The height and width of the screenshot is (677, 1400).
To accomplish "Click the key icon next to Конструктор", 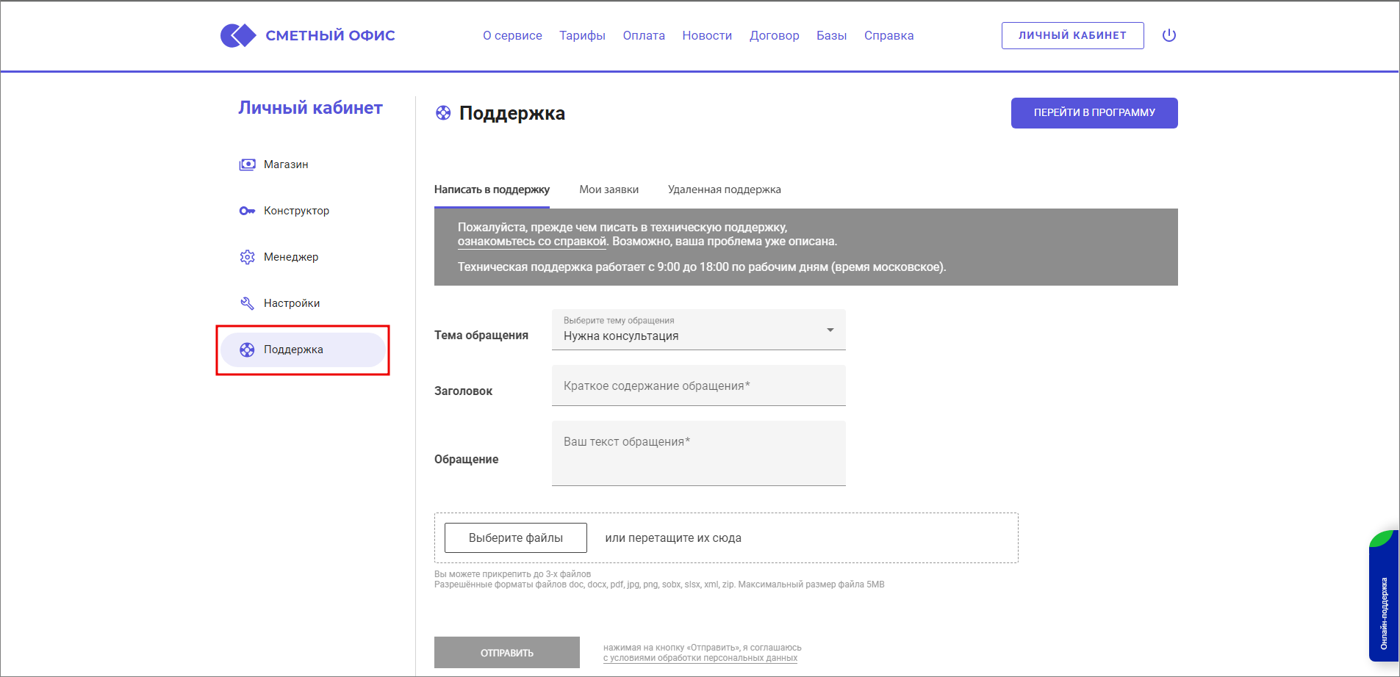I will (x=247, y=210).
